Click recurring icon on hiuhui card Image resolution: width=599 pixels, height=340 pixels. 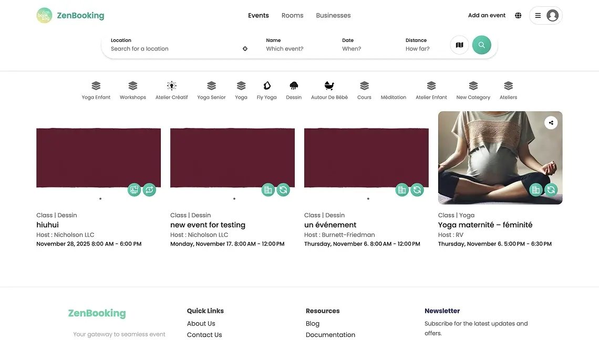click(x=149, y=189)
